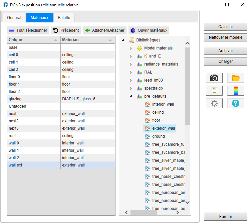Select the wall ext layer row
Viewport: 250px width, 224px height.
61,165
